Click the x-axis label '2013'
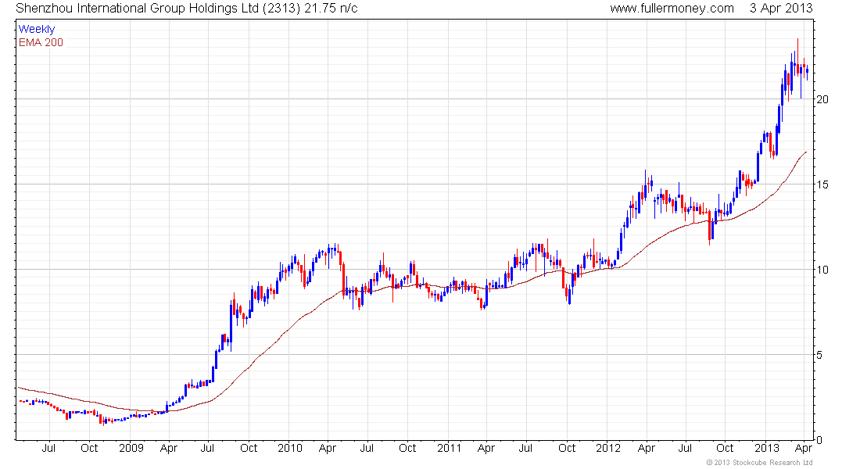Screen dimensions: 860x469 coord(767,448)
